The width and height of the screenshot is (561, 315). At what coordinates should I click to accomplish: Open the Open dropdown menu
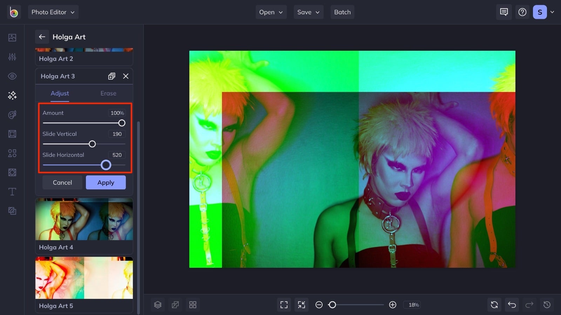point(271,12)
